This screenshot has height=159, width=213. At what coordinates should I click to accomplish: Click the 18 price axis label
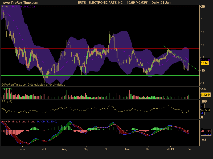tap(203, 32)
